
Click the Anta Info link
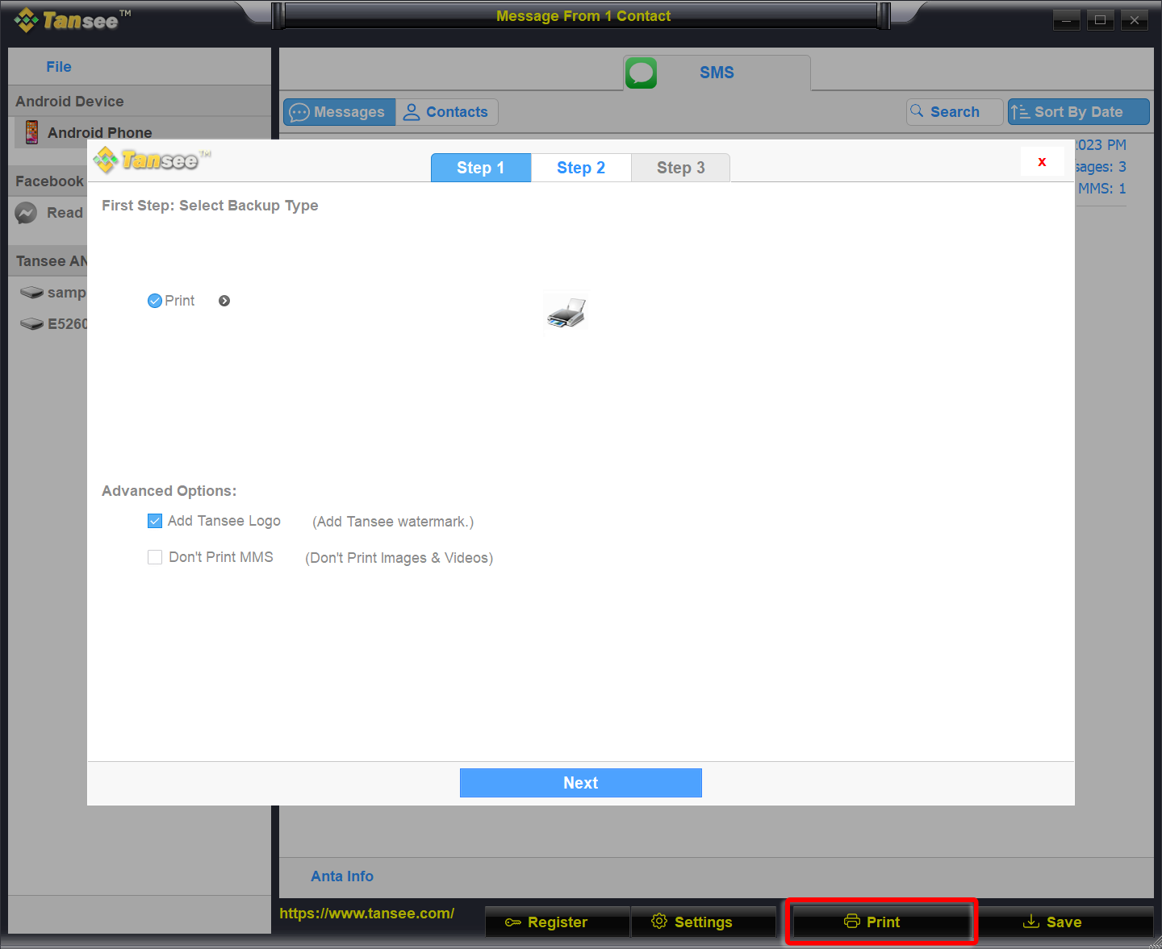(342, 876)
